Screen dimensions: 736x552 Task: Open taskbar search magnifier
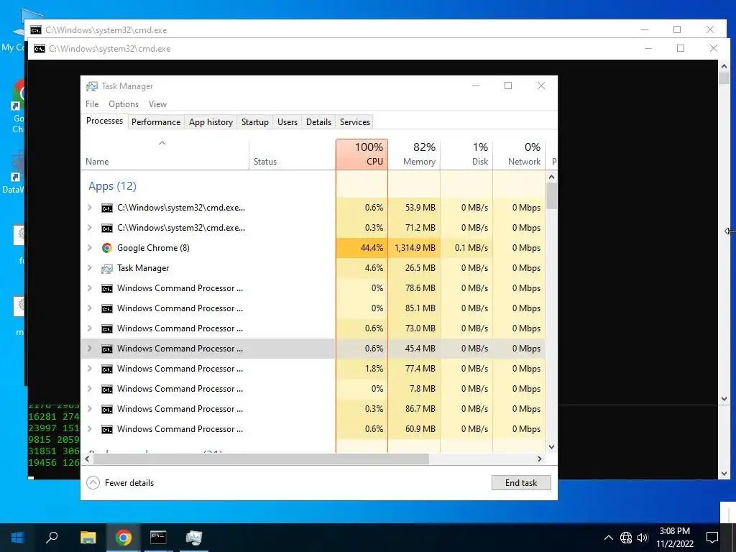point(52,538)
